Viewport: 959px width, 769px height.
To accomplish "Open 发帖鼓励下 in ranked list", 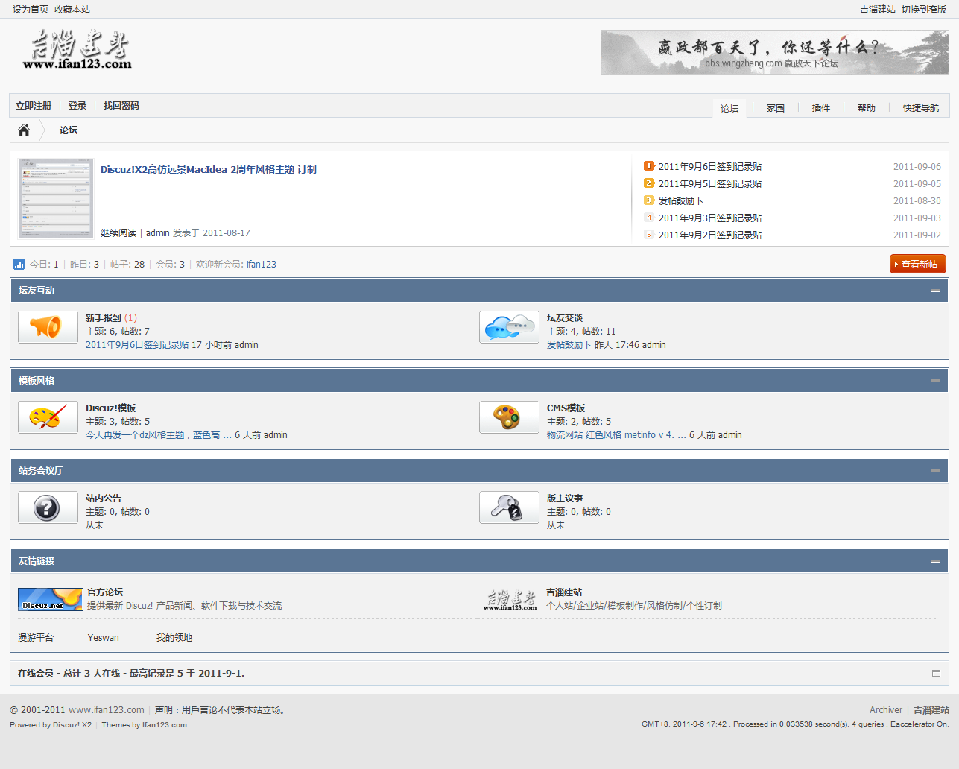I will [681, 200].
